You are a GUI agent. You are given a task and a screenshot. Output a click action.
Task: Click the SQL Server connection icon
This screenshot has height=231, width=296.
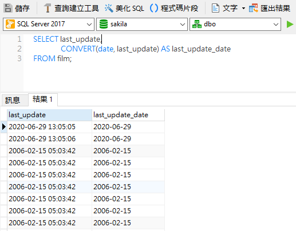coord(10,24)
